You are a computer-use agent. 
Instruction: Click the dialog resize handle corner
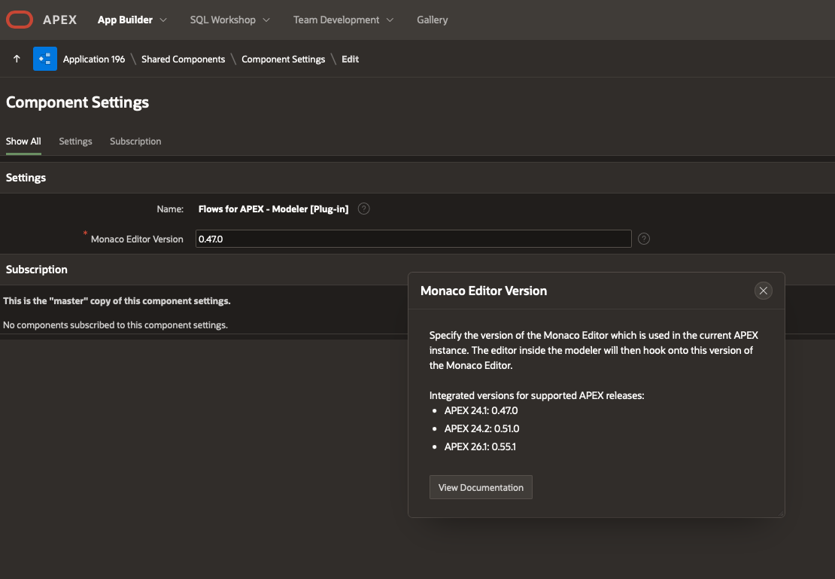tap(781, 513)
